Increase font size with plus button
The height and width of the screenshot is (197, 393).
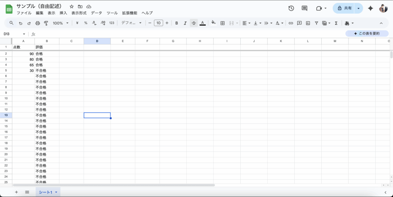(167, 23)
